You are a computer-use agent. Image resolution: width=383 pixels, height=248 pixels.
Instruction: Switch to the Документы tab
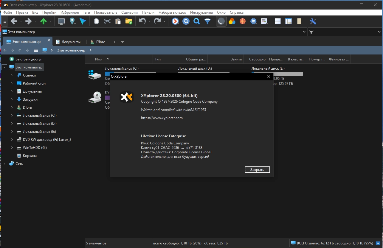68,42
